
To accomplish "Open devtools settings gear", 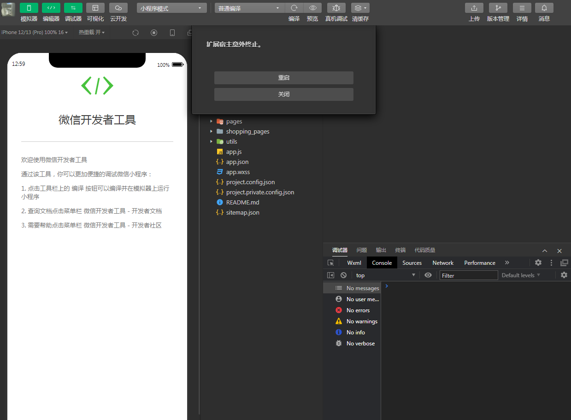I will (x=538, y=263).
